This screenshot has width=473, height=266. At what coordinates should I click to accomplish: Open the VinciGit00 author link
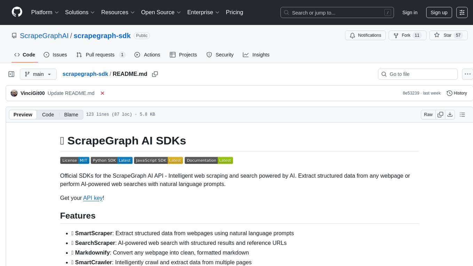[x=33, y=93]
